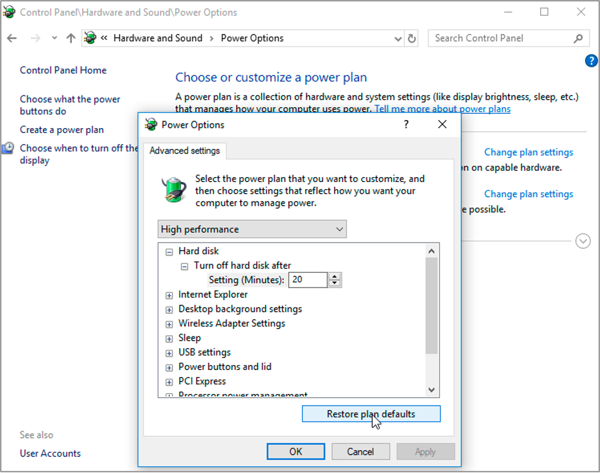
Task: Click the Power Options dialog help question mark
Action: point(406,124)
